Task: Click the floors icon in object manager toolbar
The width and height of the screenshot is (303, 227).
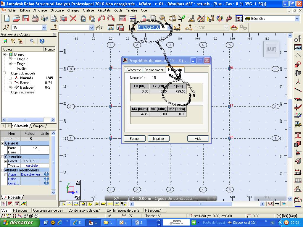Action: tap(5, 41)
